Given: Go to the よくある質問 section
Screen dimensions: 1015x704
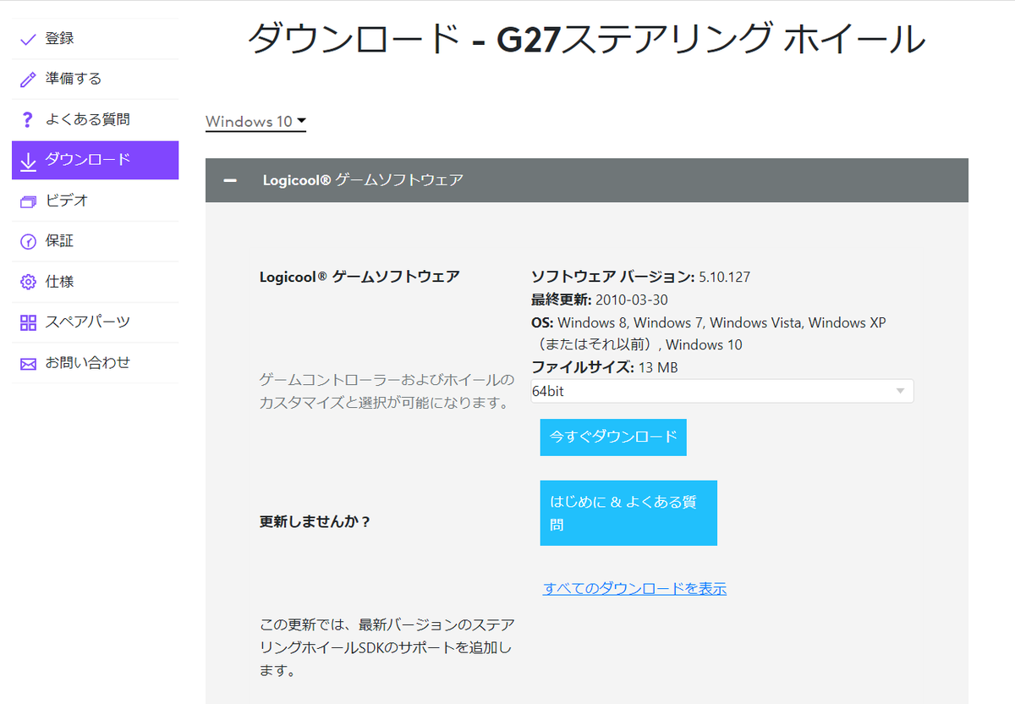Looking at the screenshot, I should tap(95, 120).
